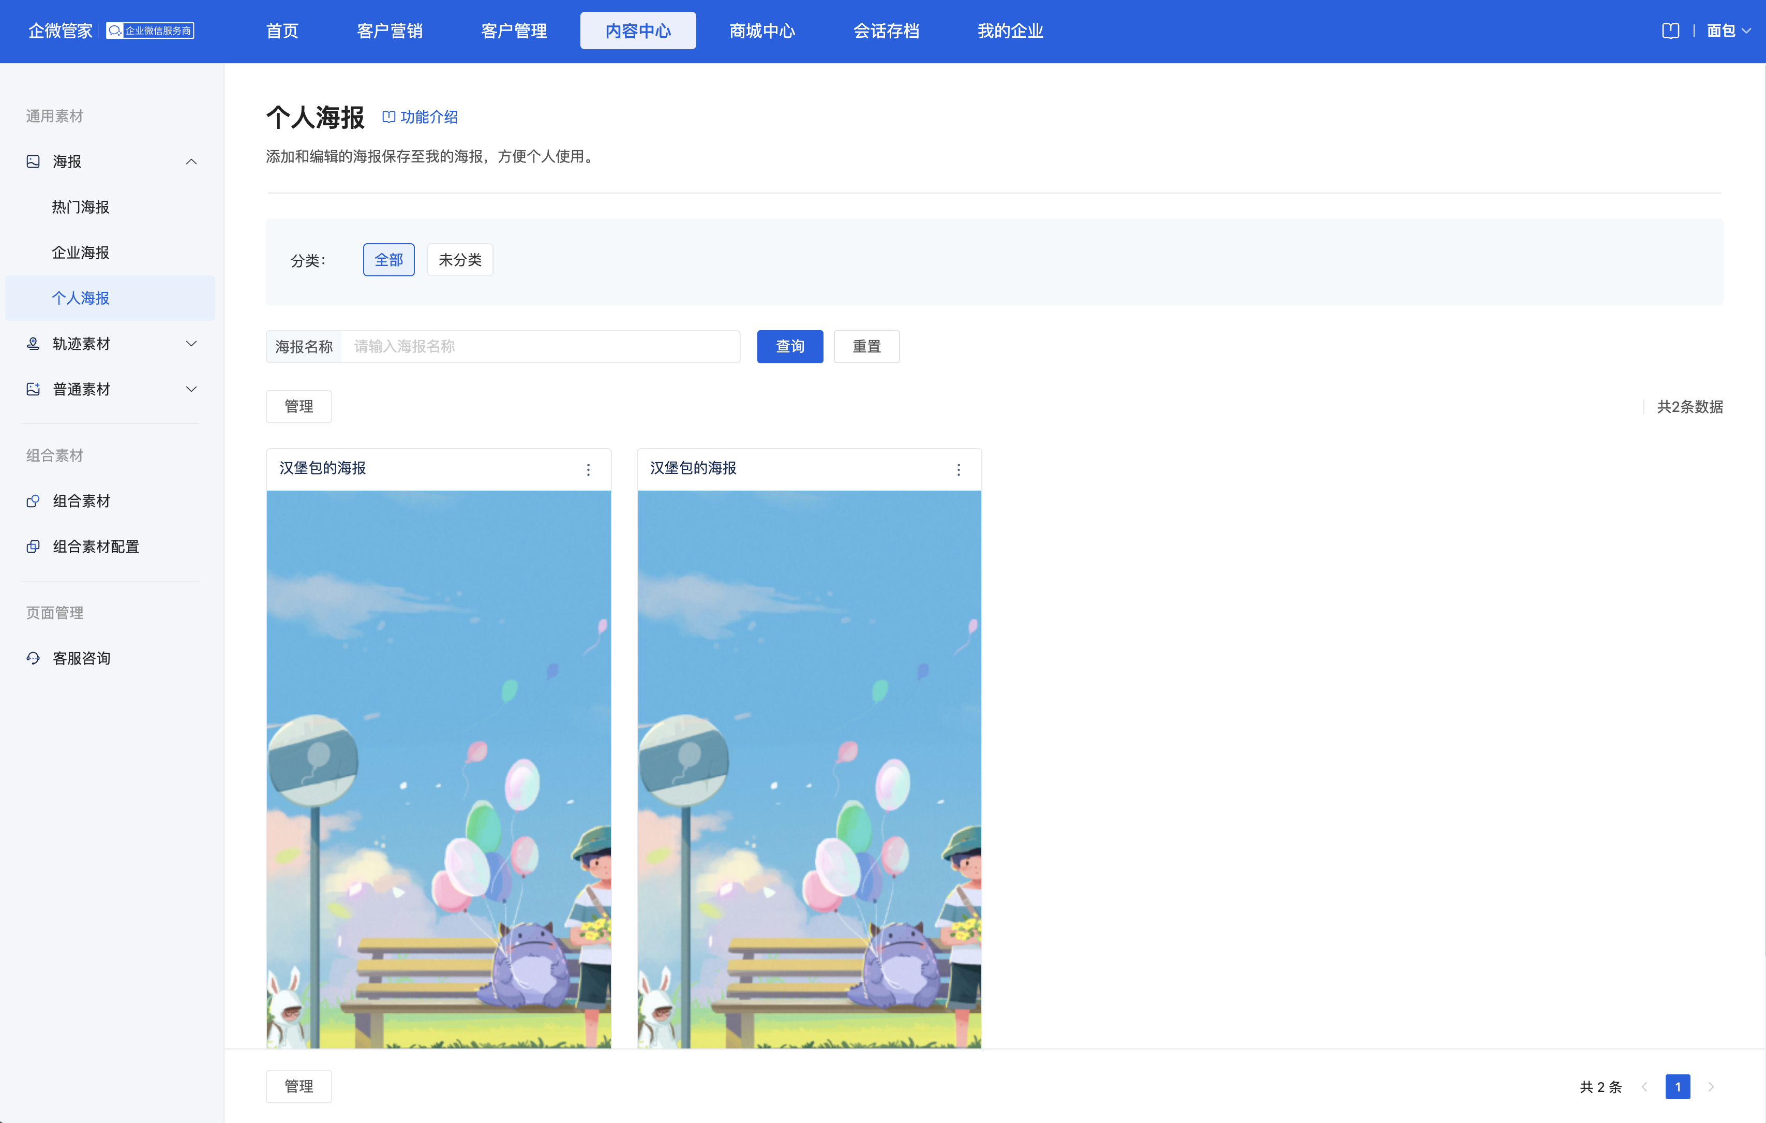
Task: Open the first 汉堡包的海报 thumbnail
Action: click(x=439, y=769)
